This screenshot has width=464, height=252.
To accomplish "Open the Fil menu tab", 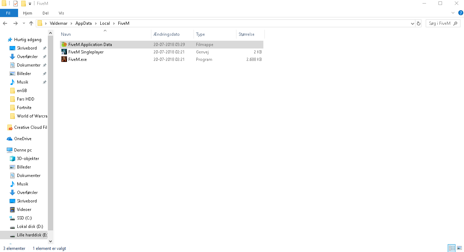I will click(8, 13).
